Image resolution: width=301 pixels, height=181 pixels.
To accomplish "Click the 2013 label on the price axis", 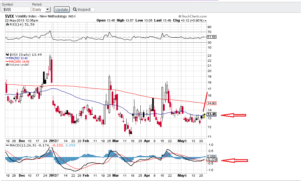I will 53,141.
